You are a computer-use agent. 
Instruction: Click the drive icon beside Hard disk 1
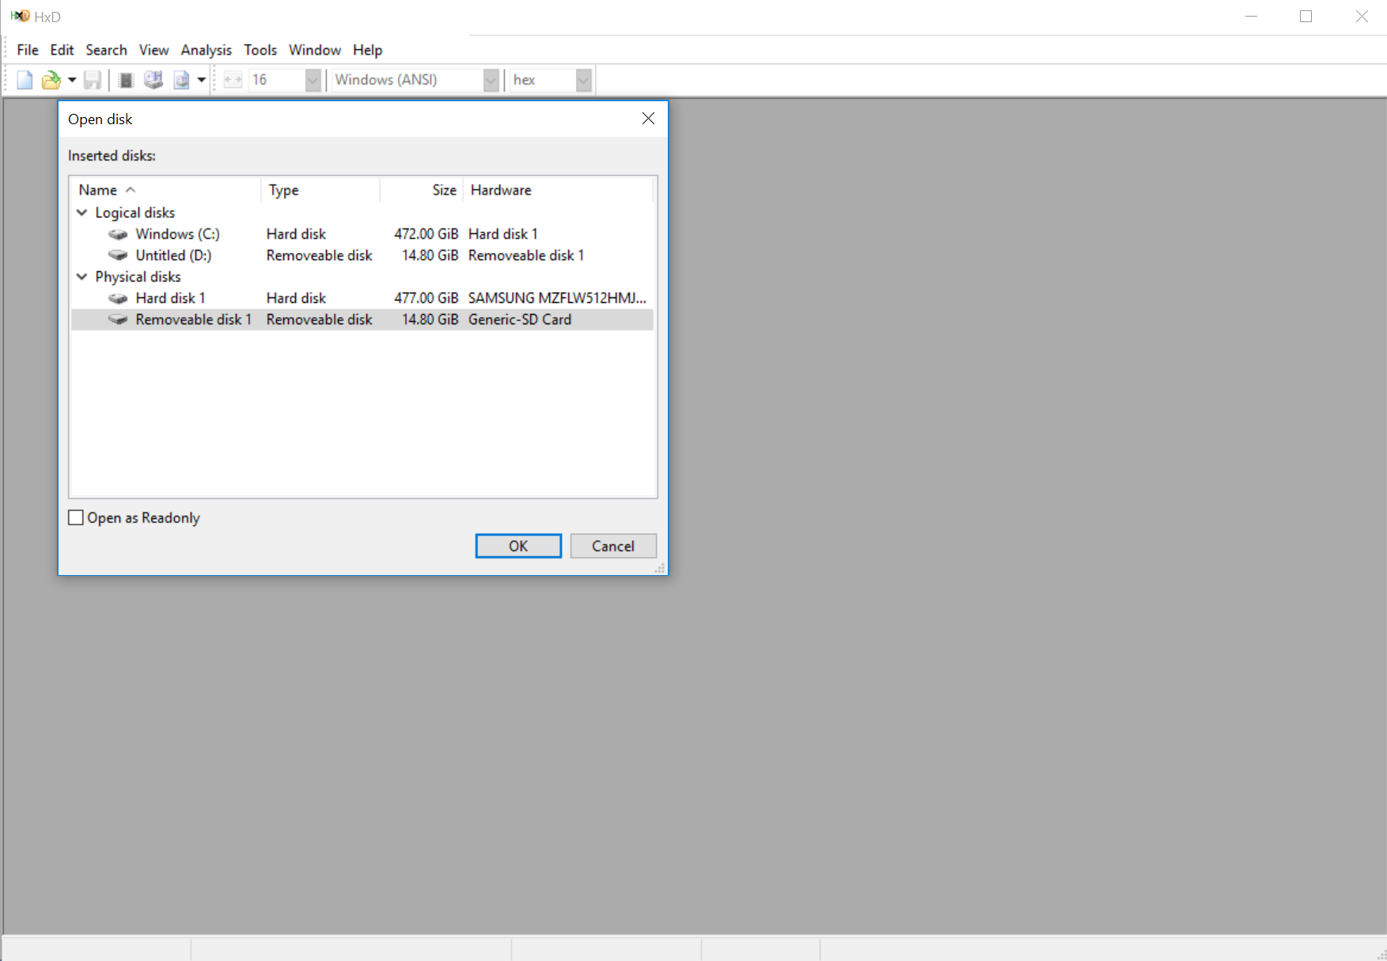(x=118, y=298)
